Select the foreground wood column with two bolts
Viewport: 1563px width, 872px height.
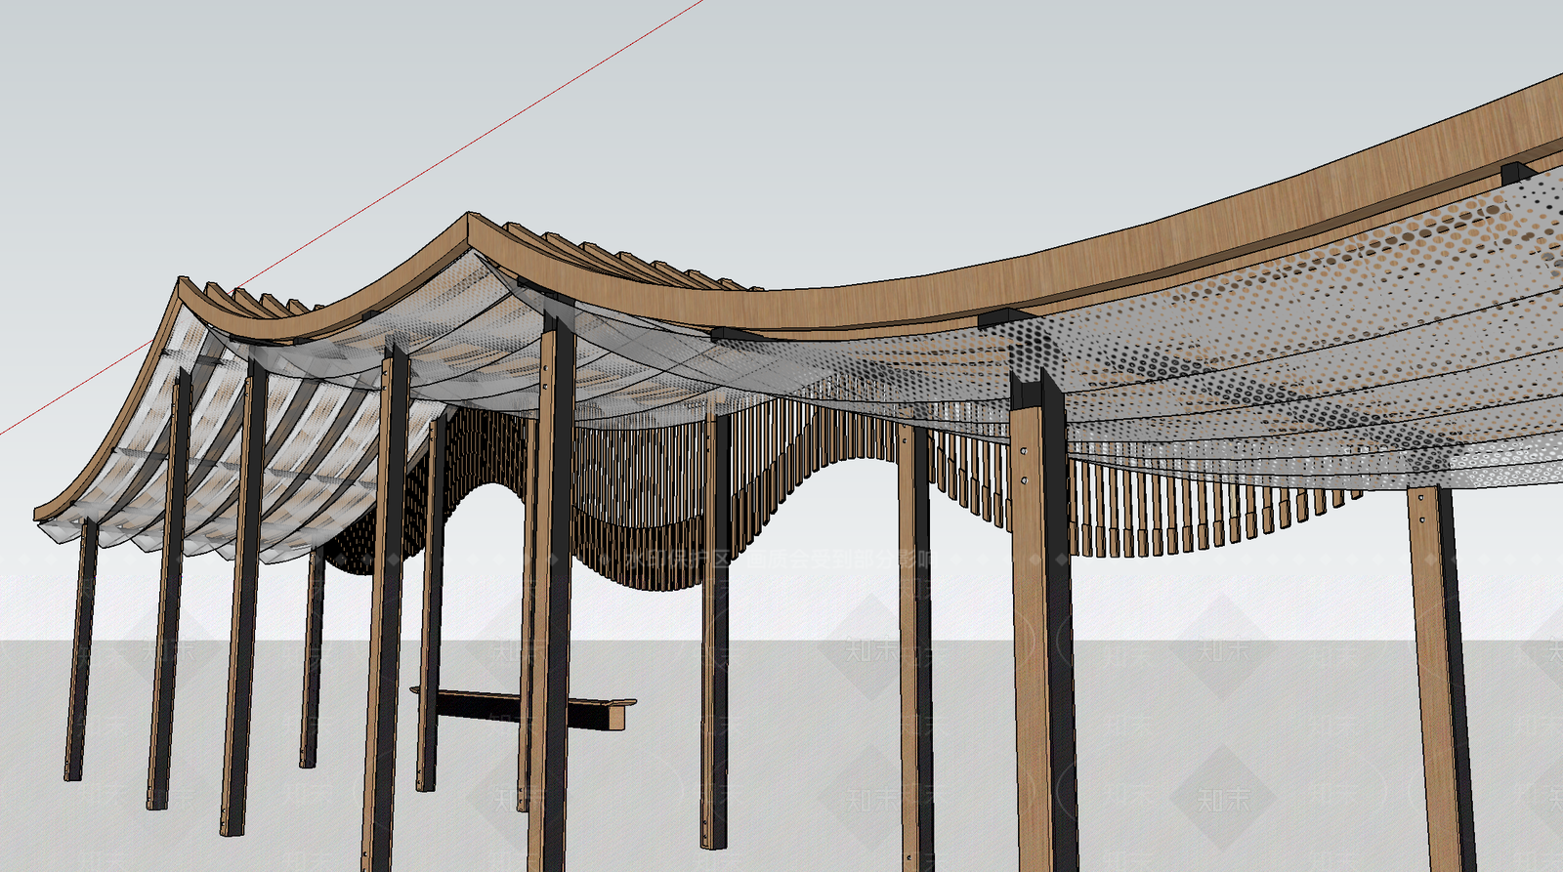pyautogui.click(x=1041, y=625)
